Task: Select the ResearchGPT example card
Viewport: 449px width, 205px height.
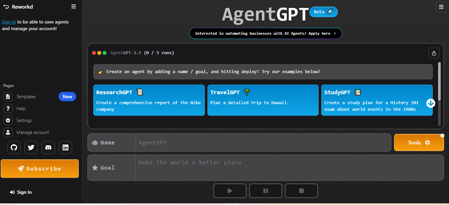Action: (x=149, y=100)
